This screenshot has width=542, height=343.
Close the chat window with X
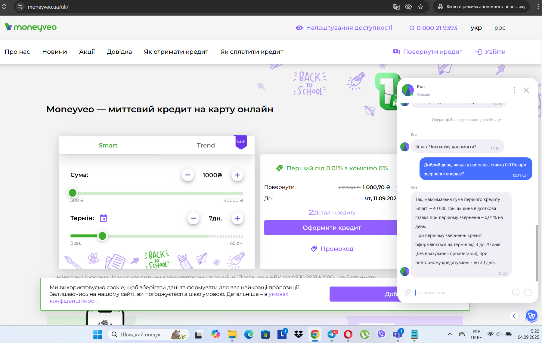[526, 90]
